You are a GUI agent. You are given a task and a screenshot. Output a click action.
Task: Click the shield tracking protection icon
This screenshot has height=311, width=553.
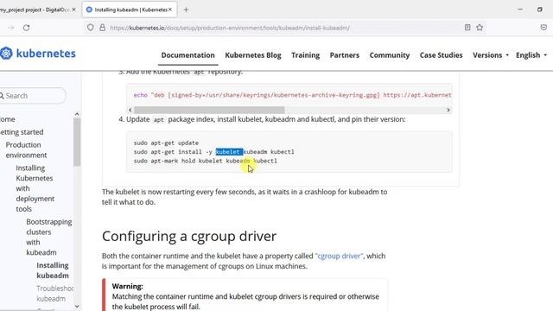(x=90, y=28)
